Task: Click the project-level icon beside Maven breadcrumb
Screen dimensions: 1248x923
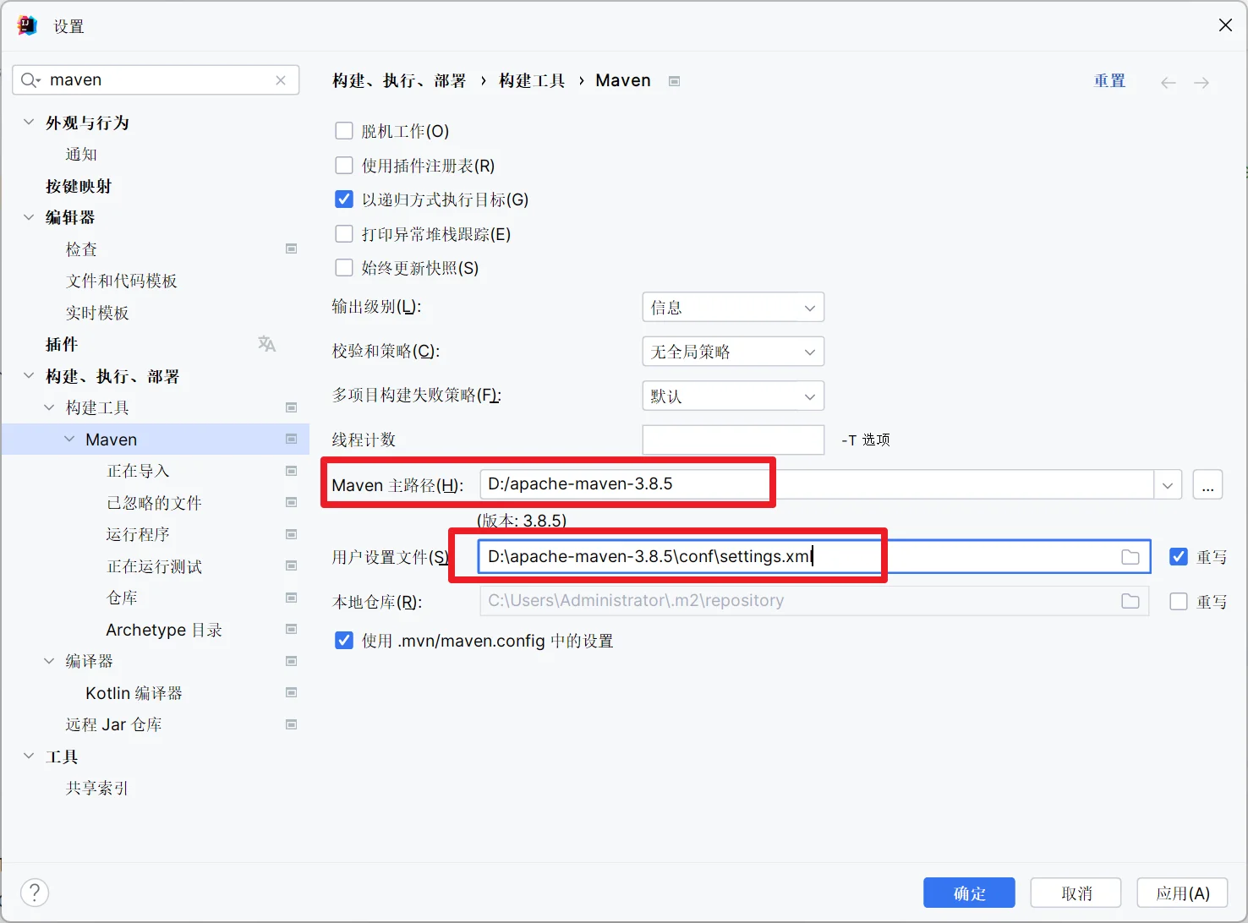Action: (x=674, y=81)
